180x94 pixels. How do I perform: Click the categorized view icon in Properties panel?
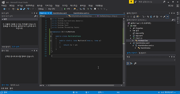tap(128, 63)
